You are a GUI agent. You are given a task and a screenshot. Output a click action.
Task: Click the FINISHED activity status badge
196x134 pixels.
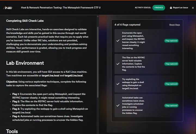pyautogui.click(x=159, y=8)
